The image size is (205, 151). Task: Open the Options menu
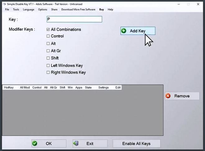43,9
